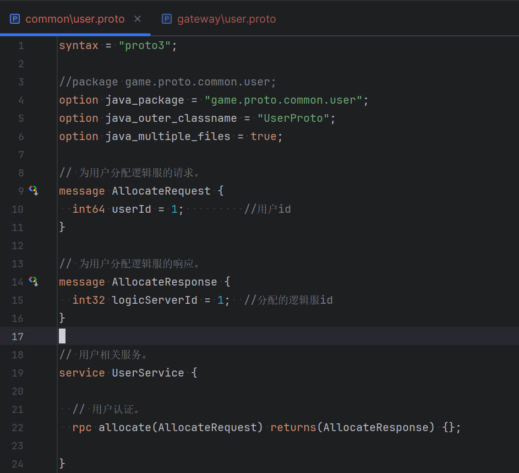
Task: Click the logicServerId field name
Action: pyautogui.click(x=155, y=300)
